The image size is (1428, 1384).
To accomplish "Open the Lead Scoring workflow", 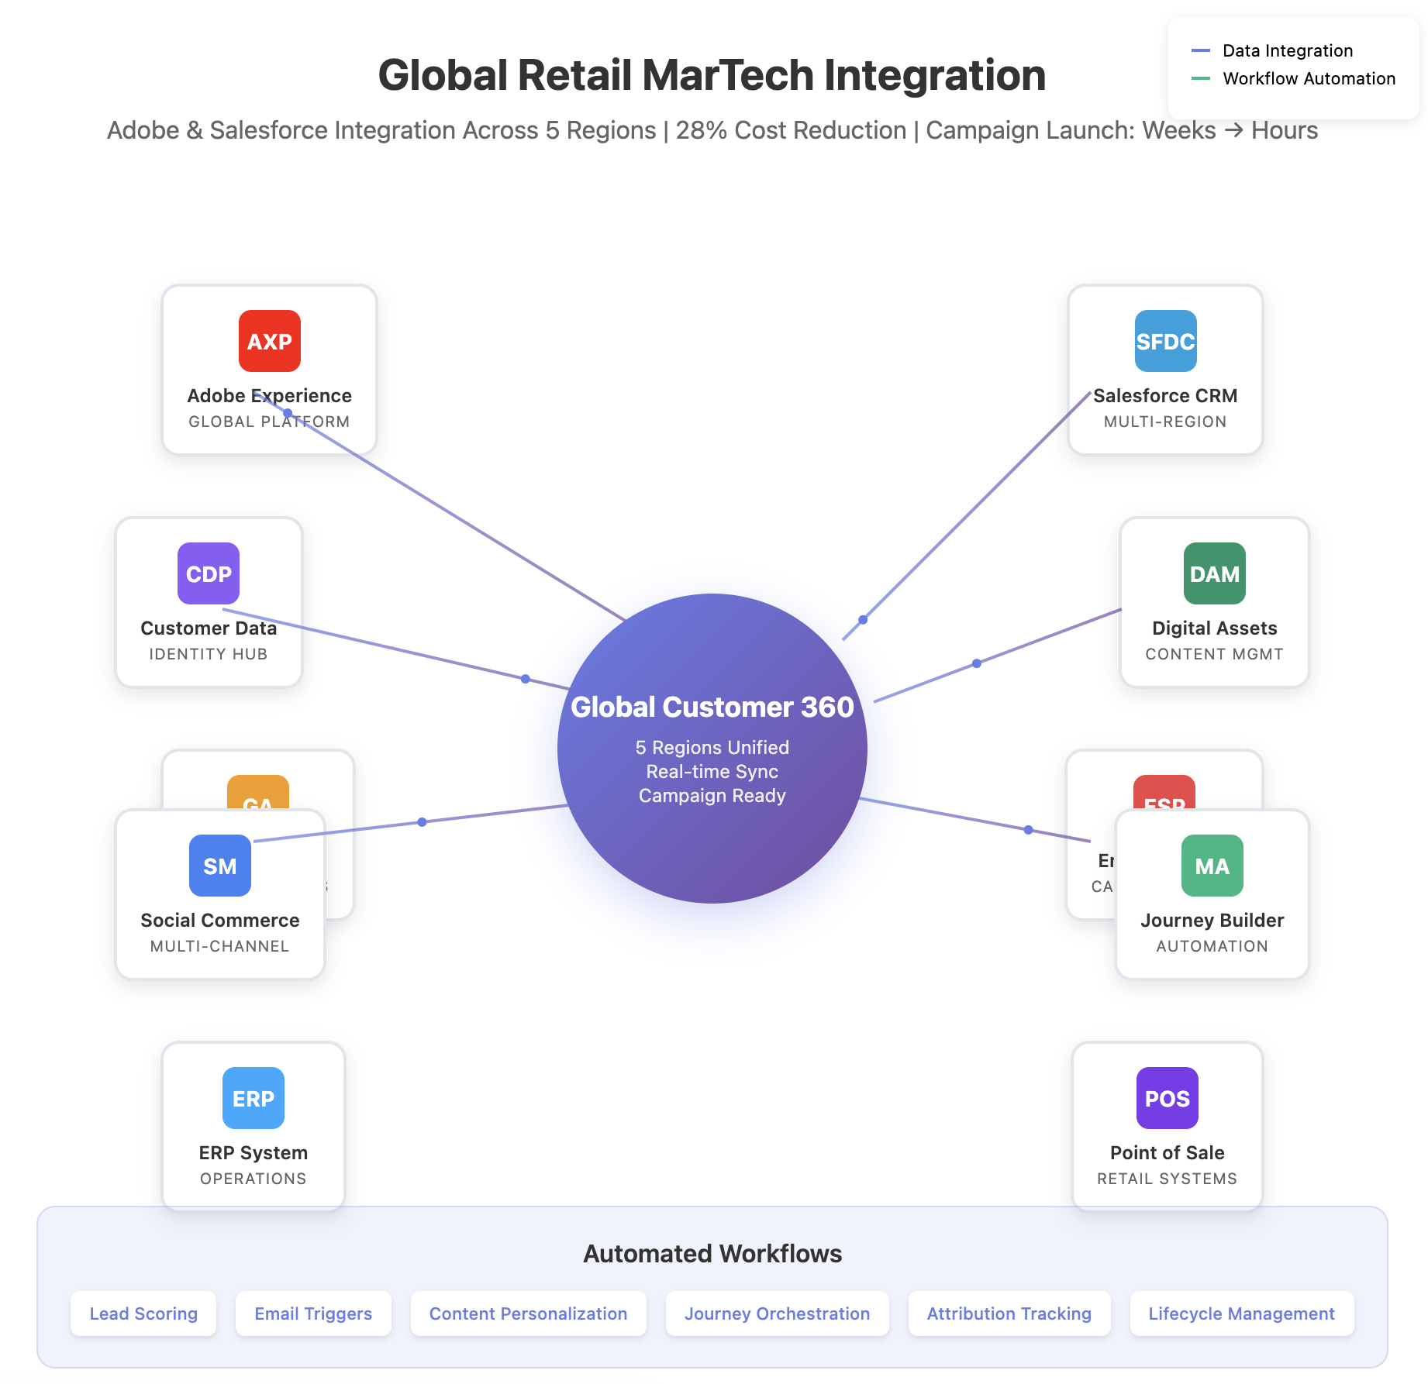I will click(x=143, y=1313).
